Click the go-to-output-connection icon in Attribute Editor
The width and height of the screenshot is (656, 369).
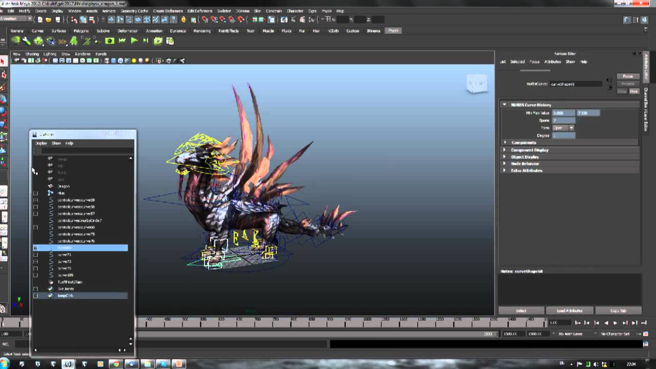point(608,87)
